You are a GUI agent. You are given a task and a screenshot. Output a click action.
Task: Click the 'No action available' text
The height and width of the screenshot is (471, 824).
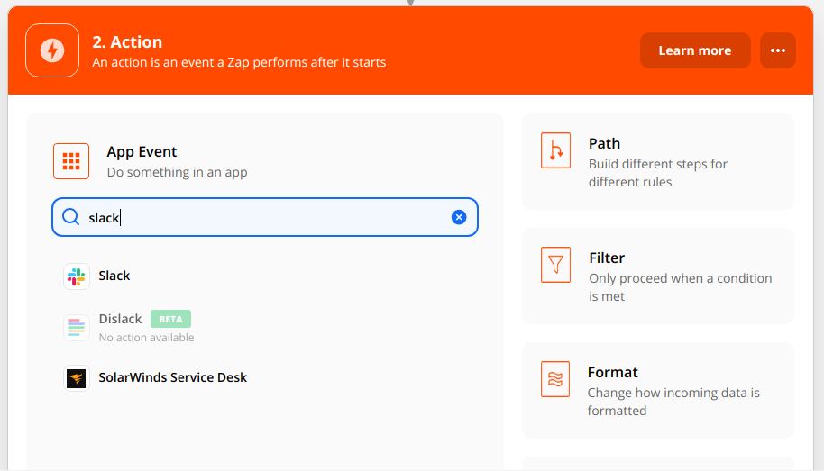[x=147, y=338]
